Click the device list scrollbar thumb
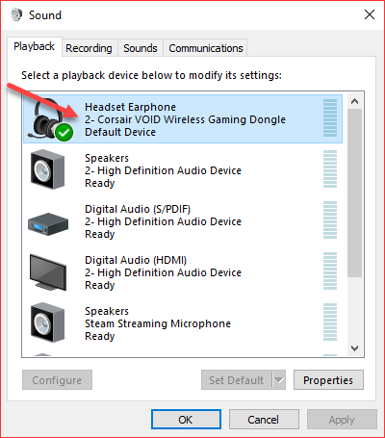Screen dimensions: 385x438 (x=354, y=193)
